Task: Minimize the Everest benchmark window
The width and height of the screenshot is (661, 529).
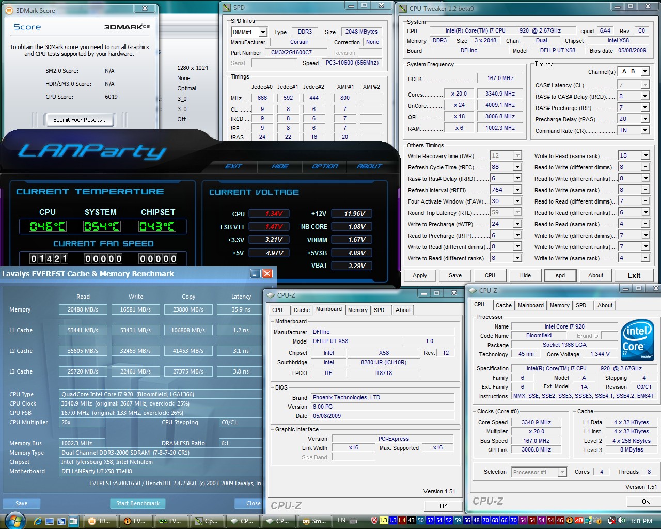Action: tap(255, 274)
